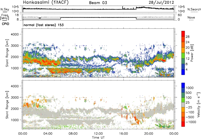Click the 16:00 time axis tick
Screen dimensions: 201x139
click(123, 134)
